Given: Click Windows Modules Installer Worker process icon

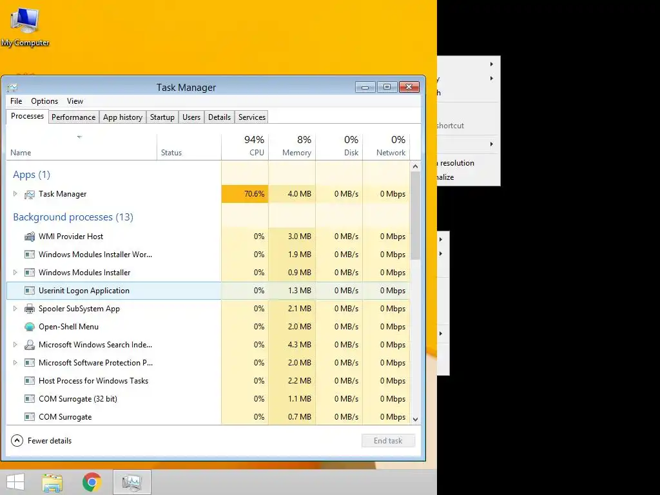Looking at the screenshot, I should point(30,255).
